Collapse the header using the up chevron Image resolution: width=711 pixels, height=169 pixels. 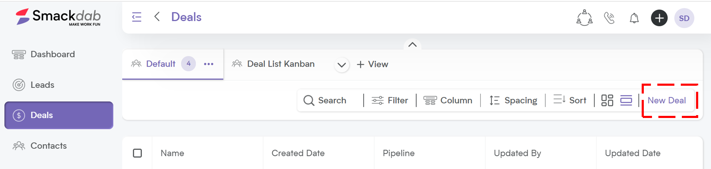pyautogui.click(x=412, y=45)
